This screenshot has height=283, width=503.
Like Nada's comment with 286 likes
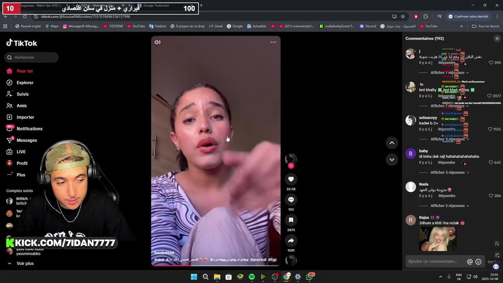tap(491, 196)
